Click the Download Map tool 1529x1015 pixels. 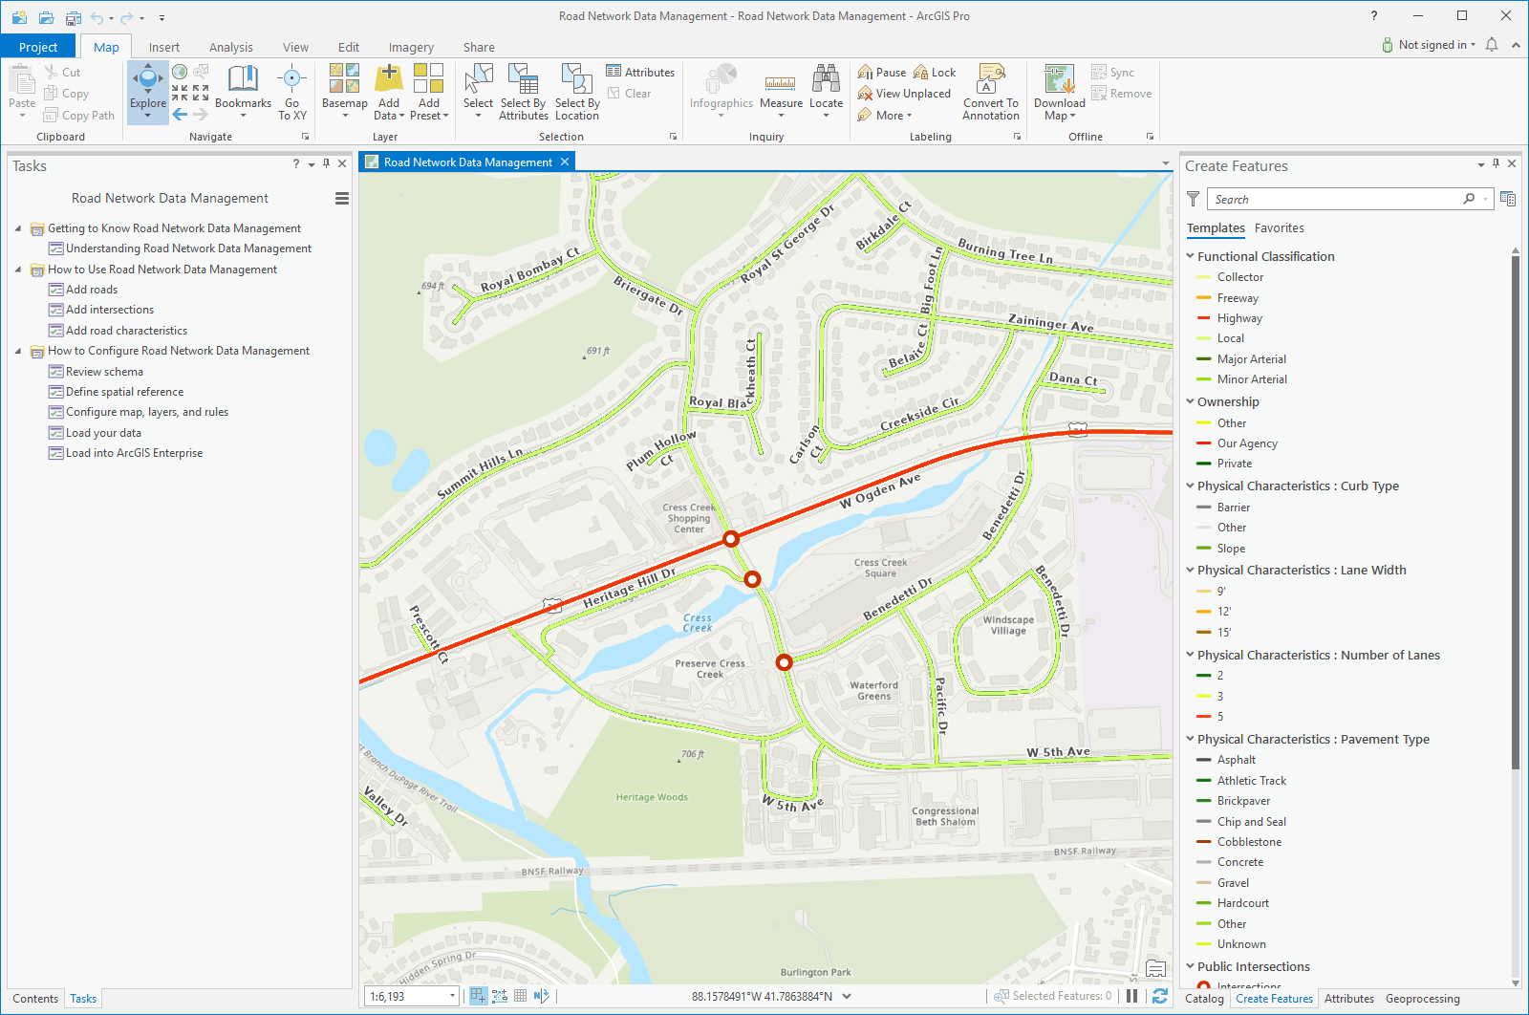tap(1058, 92)
